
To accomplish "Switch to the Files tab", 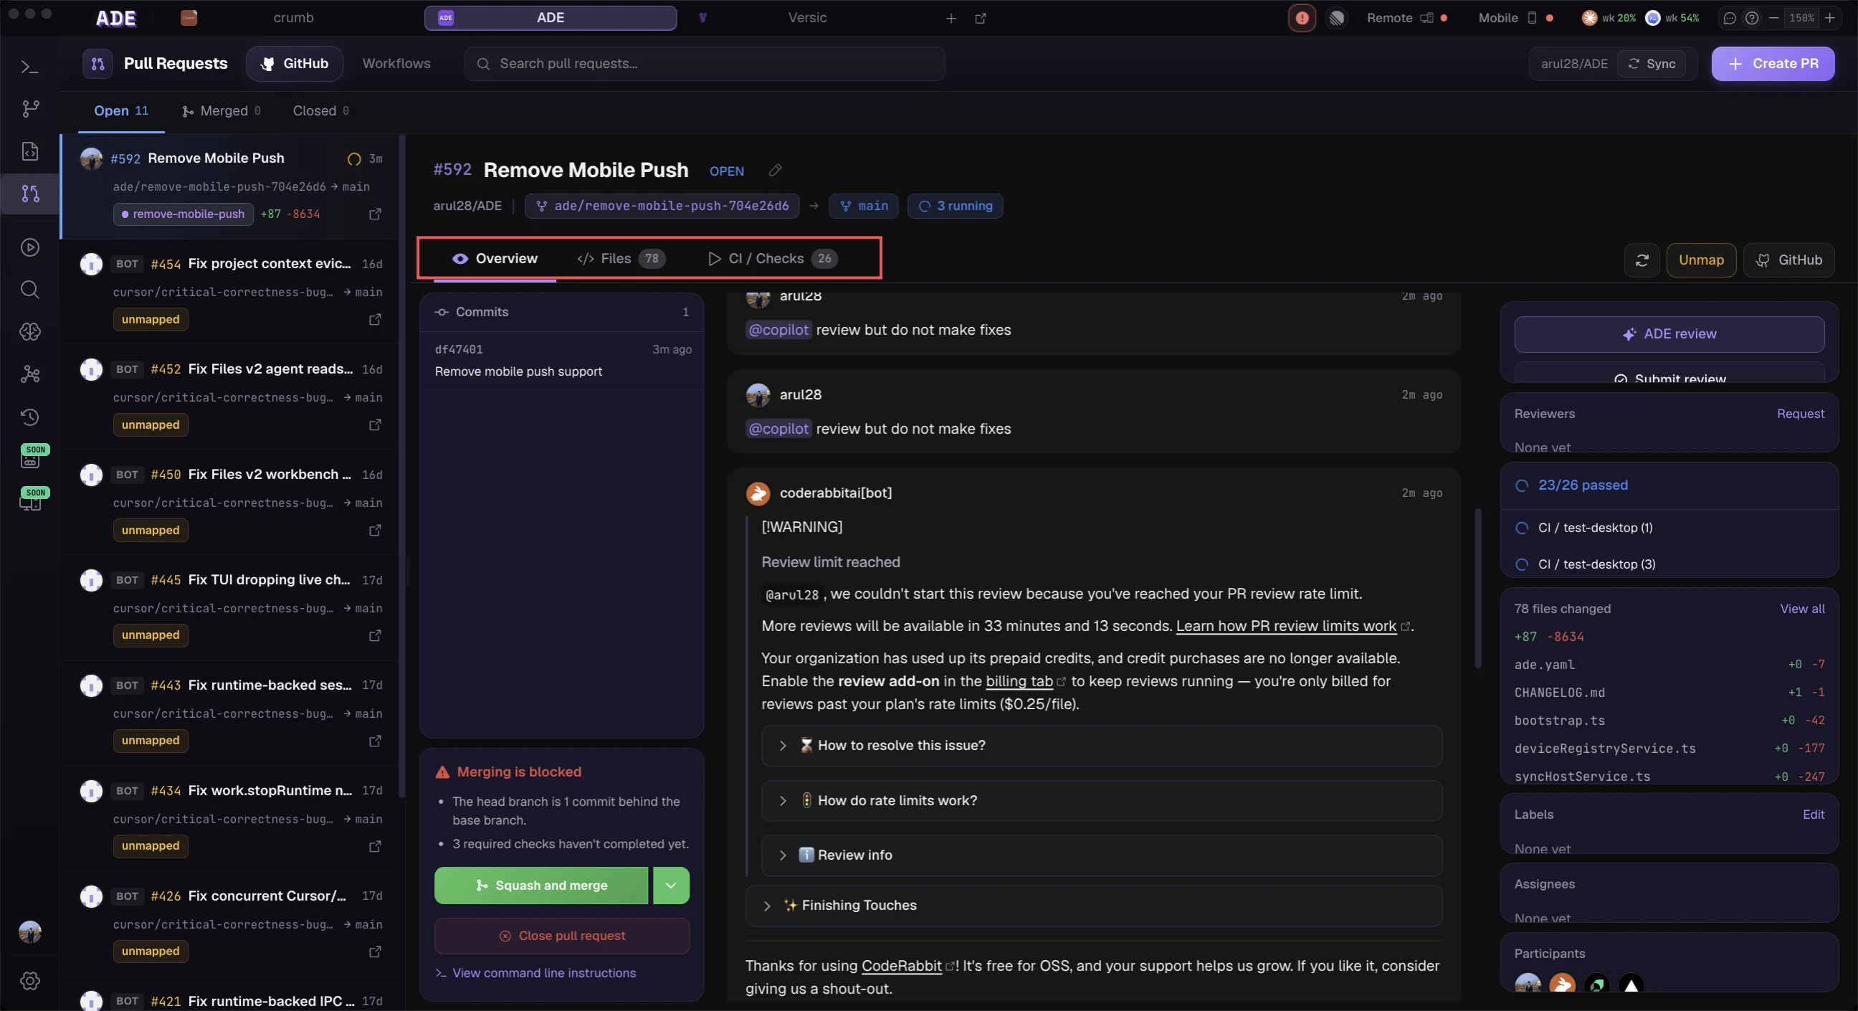I will [620, 258].
